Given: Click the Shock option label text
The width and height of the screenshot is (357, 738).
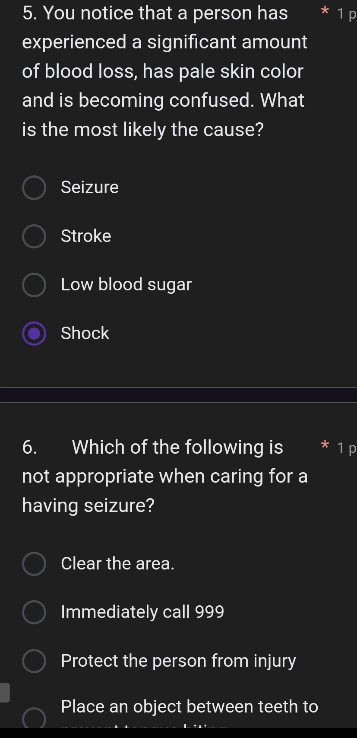Looking at the screenshot, I should pos(85,333).
